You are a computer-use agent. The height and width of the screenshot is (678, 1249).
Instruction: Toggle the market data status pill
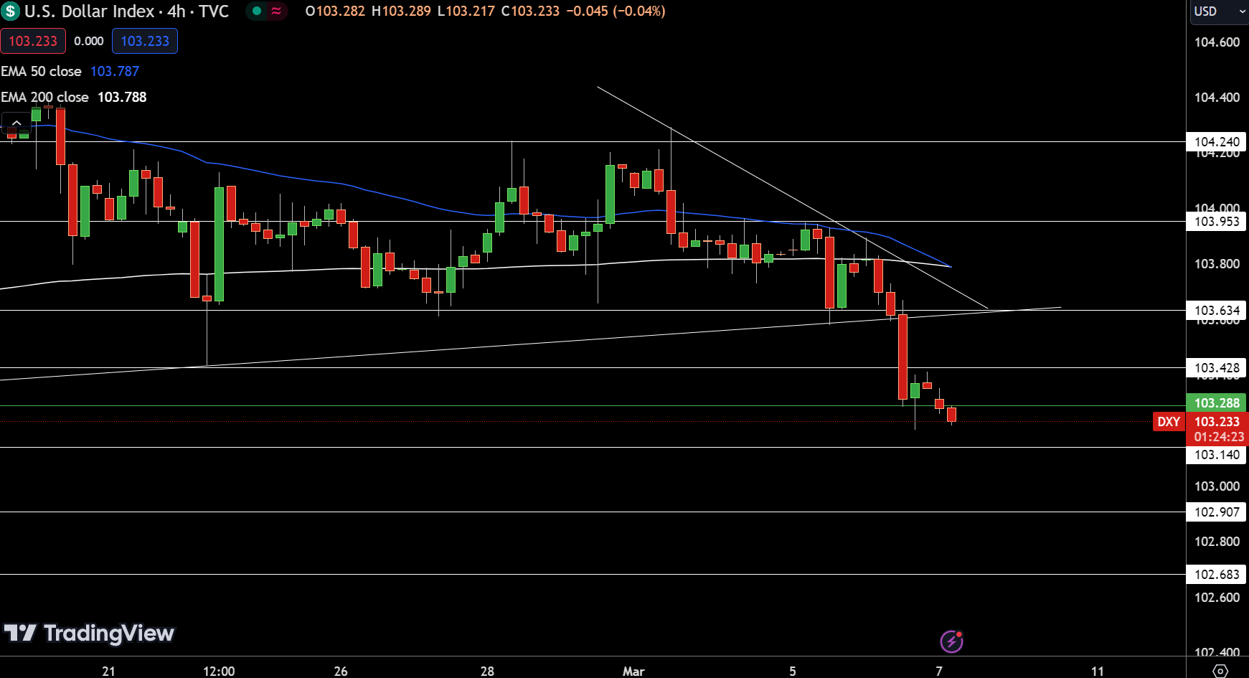(266, 11)
